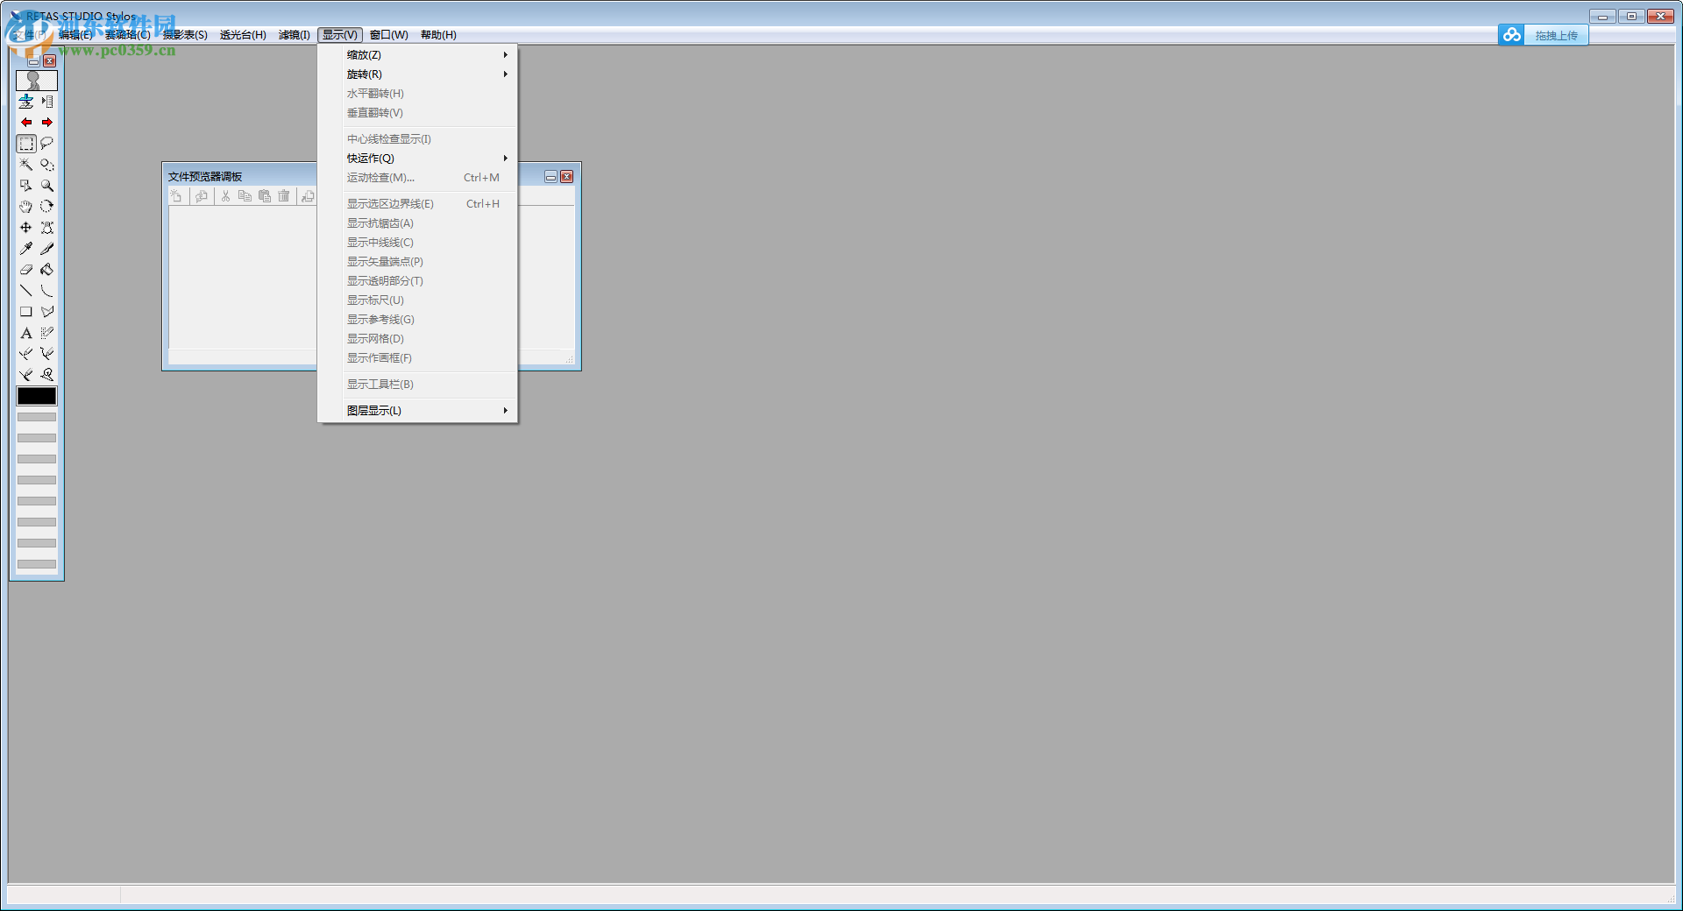The image size is (1683, 911).
Task: Click the paste icon in the file previewer palette
Action: [x=264, y=196]
